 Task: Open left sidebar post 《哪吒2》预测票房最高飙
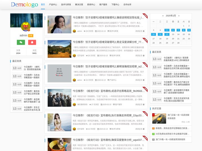(x=32, y=68)
